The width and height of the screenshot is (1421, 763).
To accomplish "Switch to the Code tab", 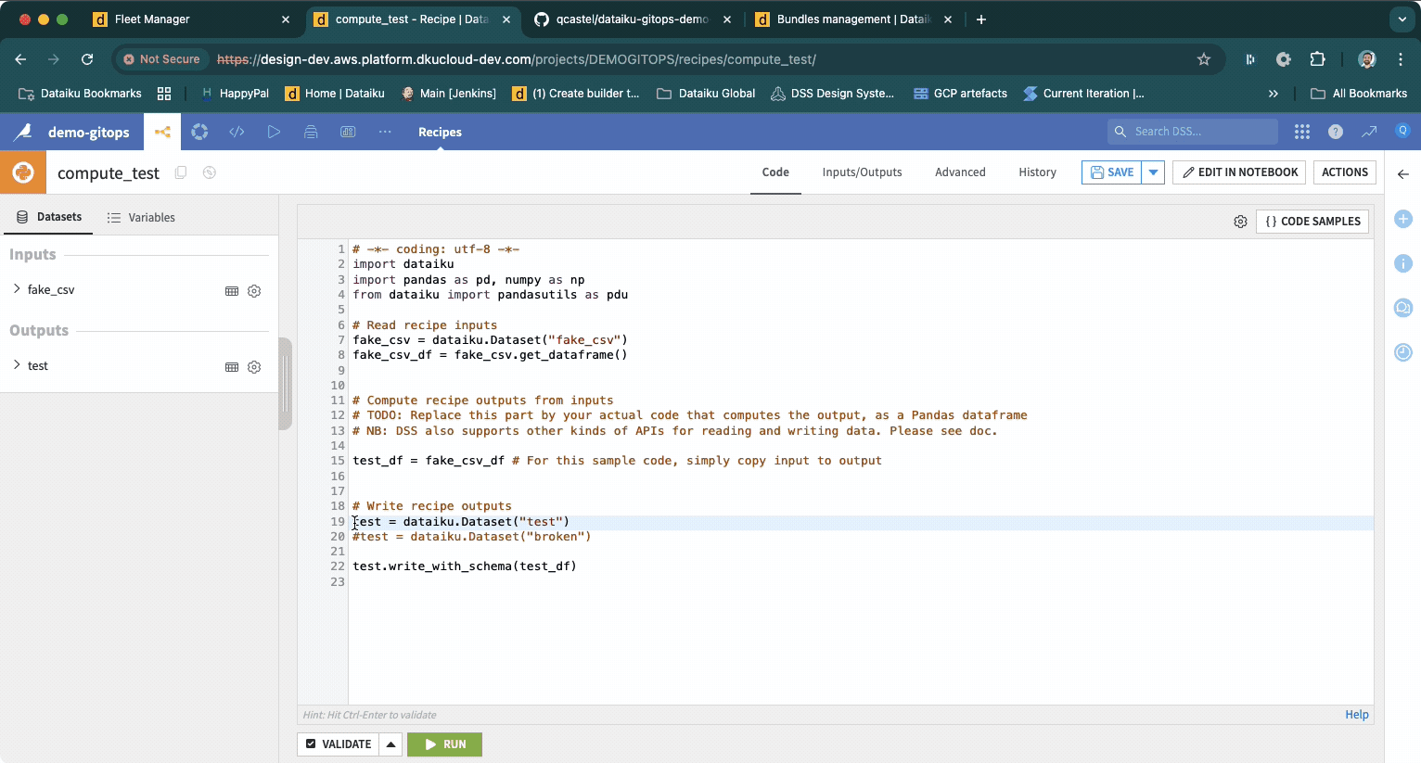I will 775,172.
